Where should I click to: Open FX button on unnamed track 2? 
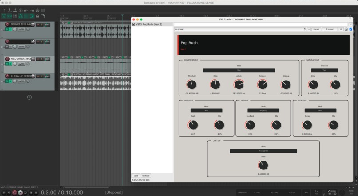pos(7,46)
